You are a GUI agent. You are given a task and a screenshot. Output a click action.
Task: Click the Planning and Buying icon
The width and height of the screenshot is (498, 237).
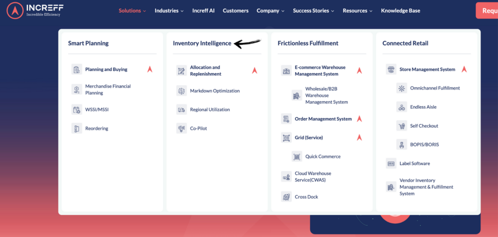pyautogui.click(x=76, y=70)
